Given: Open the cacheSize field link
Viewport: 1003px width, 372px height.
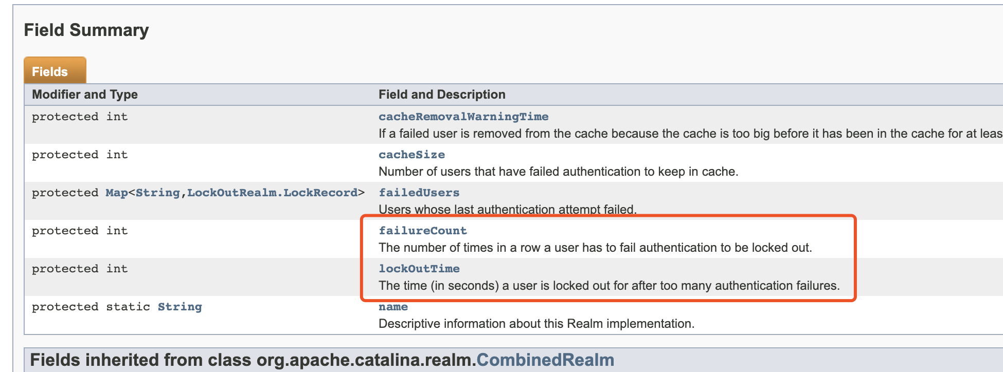Looking at the screenshot, I should pyautogui.click(x=411, y=155).
